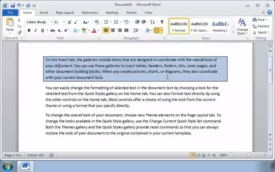This screenshot has width=275, height=172.
Task: Apply the Normal style
Action: coord(179,26)
